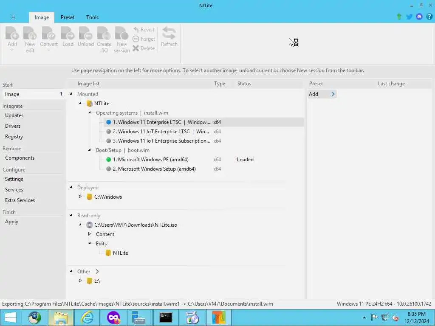
Task: Select the NTLite.iso read-only entry
Action: pyautogui.click(x=132, y=225)
